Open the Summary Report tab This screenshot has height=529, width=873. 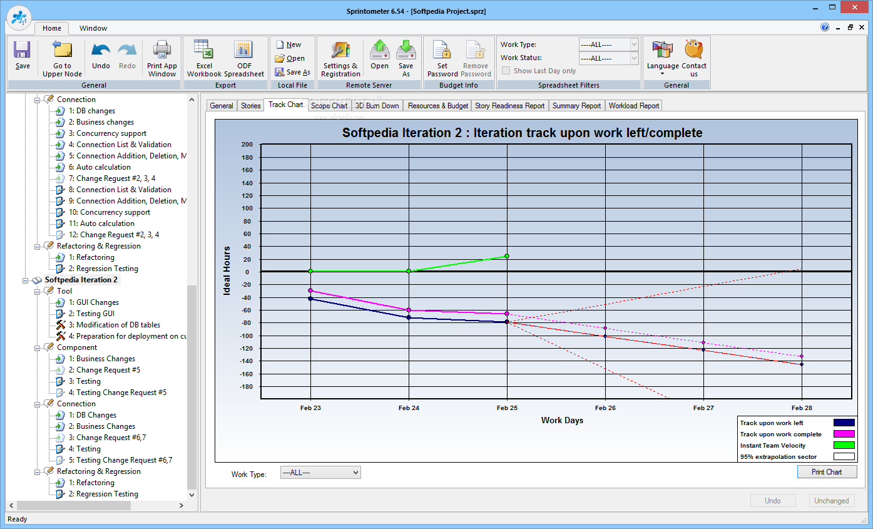576,106
